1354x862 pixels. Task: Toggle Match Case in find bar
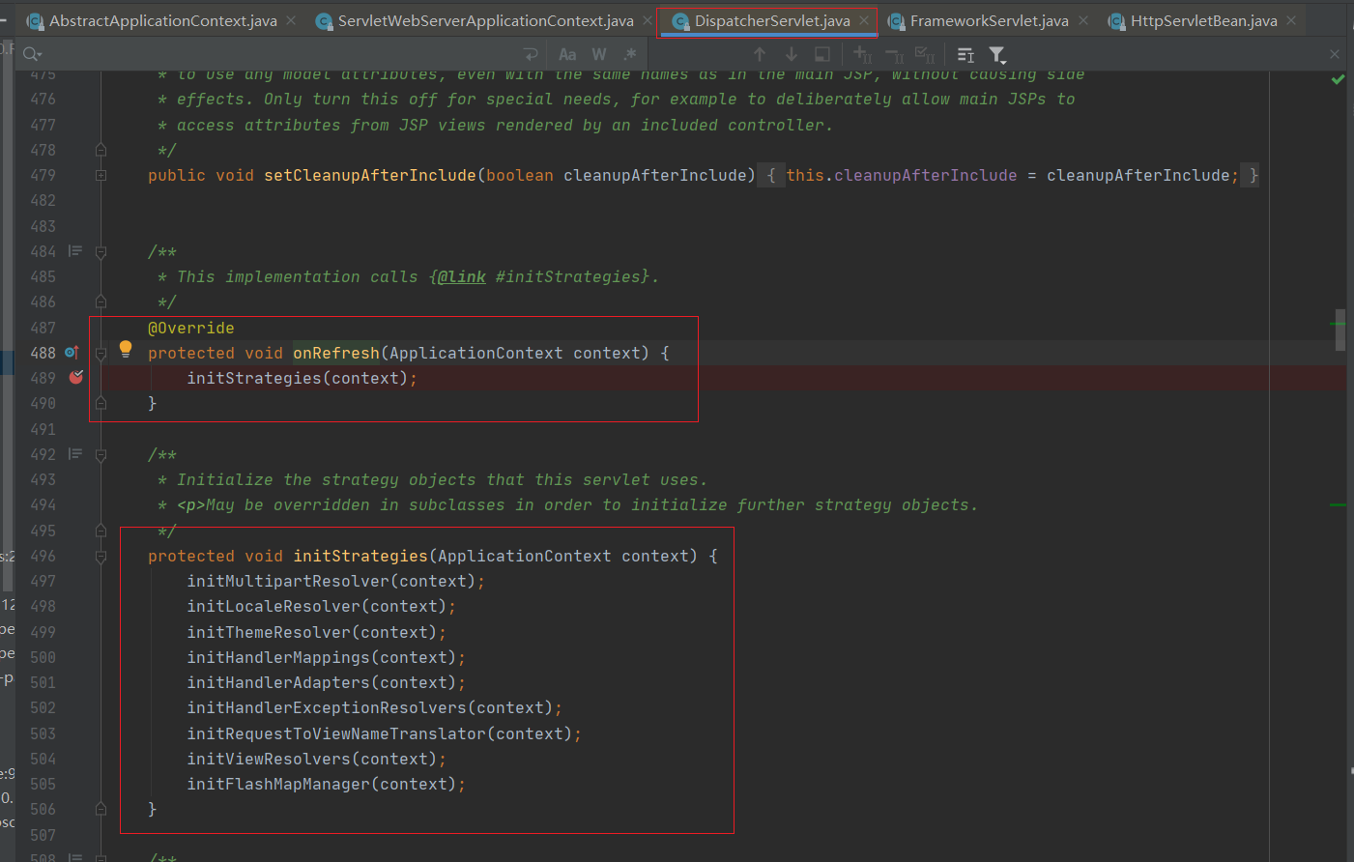[567, 54]
